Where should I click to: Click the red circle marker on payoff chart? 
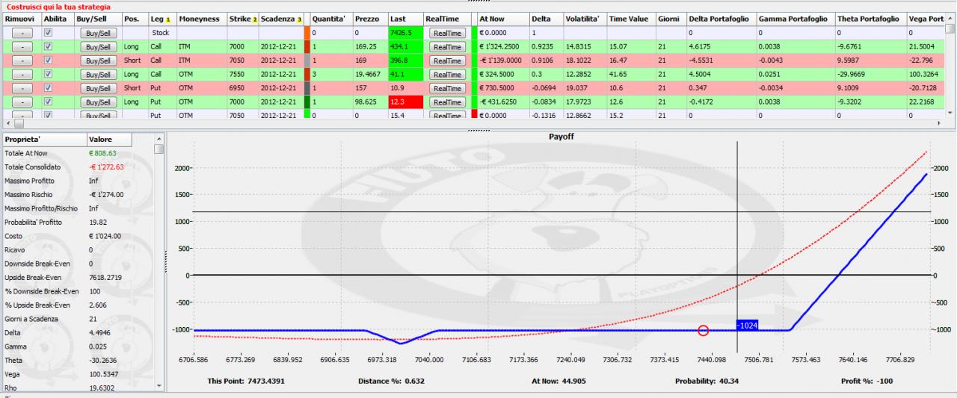pos(703,330)
